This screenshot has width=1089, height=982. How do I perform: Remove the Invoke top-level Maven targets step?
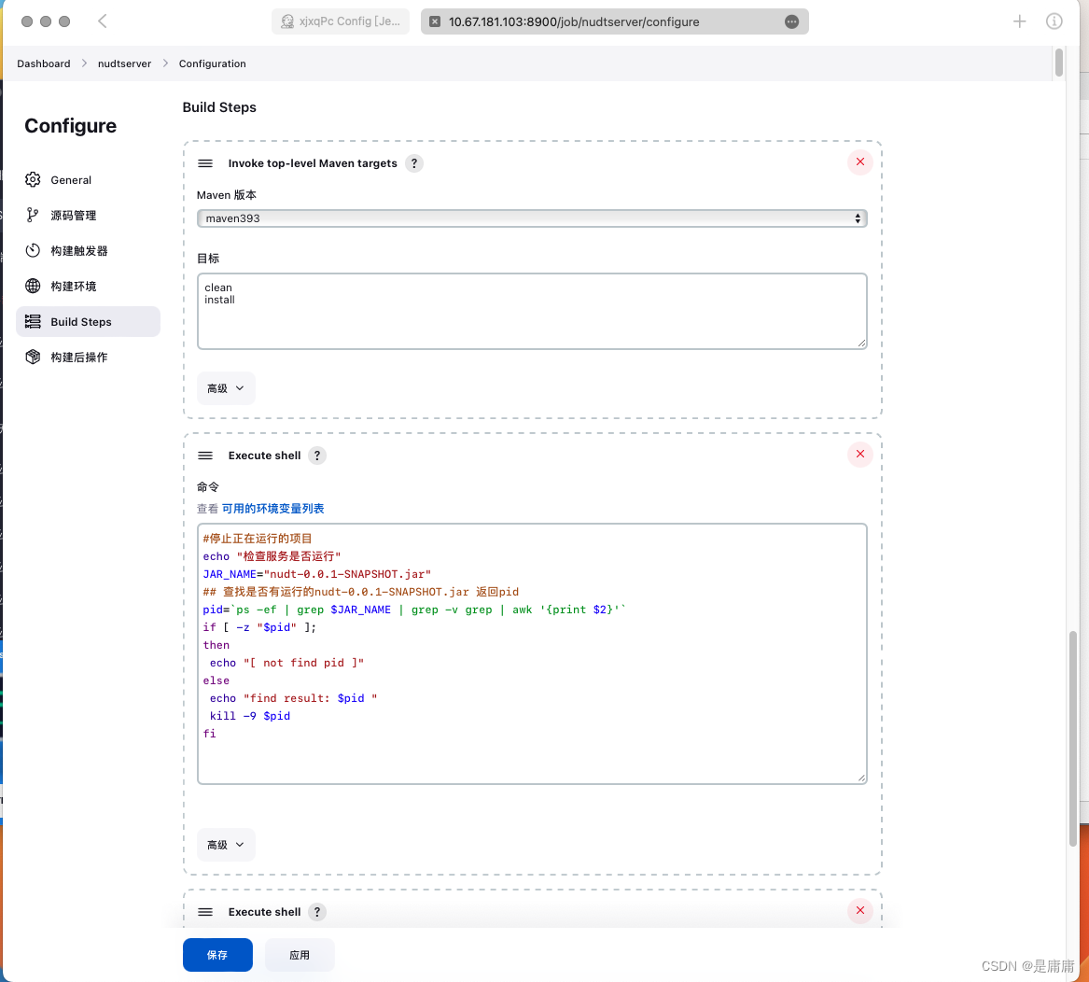tap(859, 161)
